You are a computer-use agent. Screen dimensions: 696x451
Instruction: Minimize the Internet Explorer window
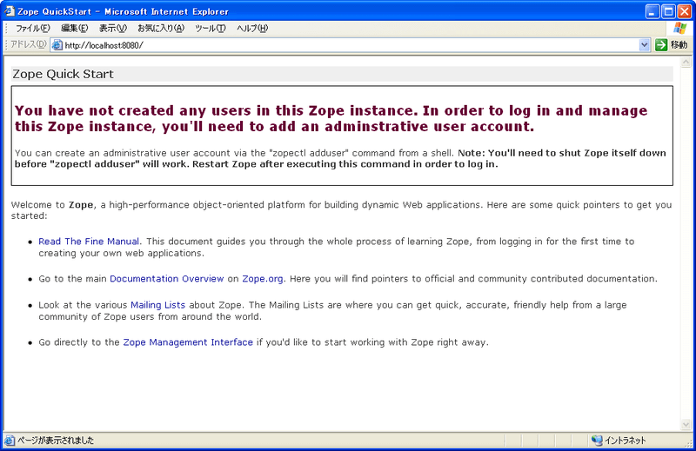coord(652,11)
